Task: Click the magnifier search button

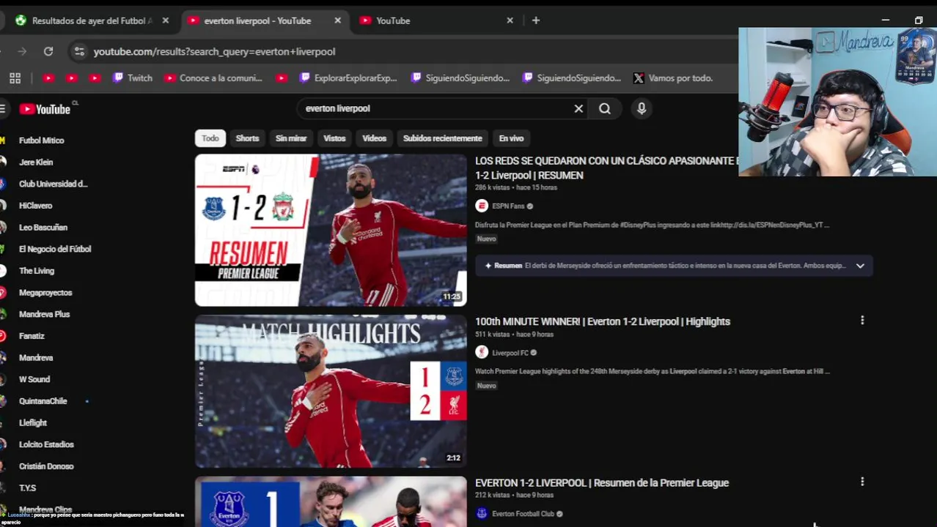Action: point(605,108)
